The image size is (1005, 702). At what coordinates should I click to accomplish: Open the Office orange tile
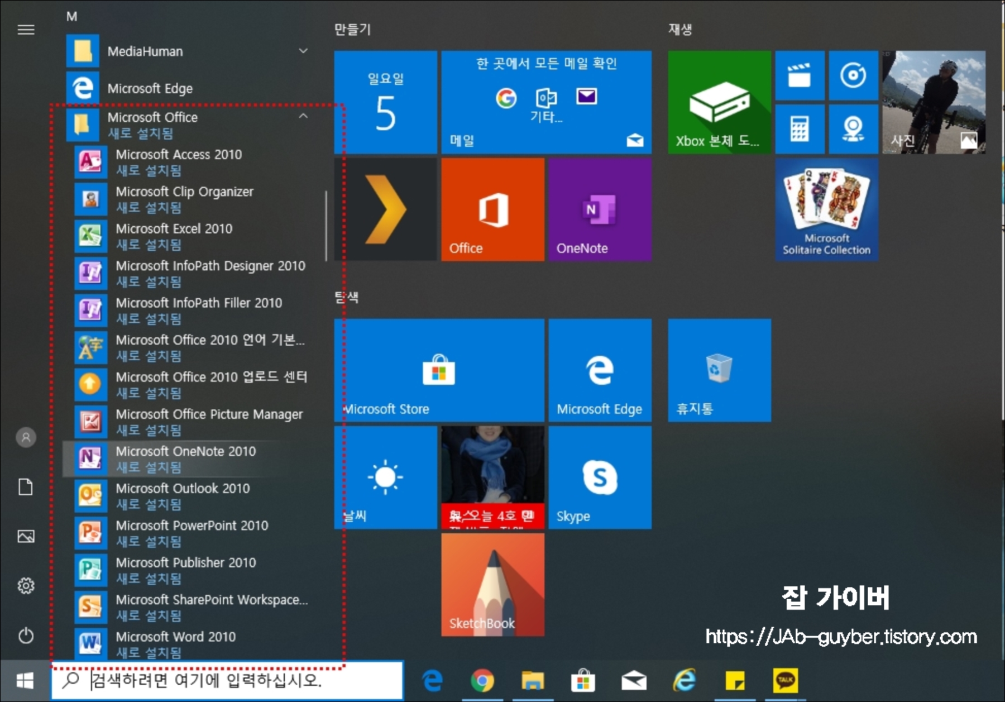tap(492, 209)
